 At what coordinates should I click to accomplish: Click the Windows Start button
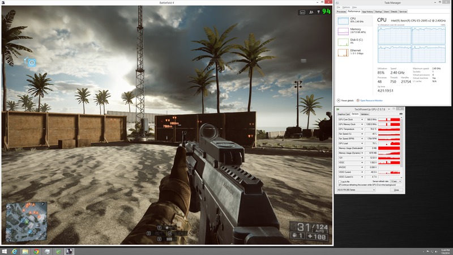(x=5, y=250)
